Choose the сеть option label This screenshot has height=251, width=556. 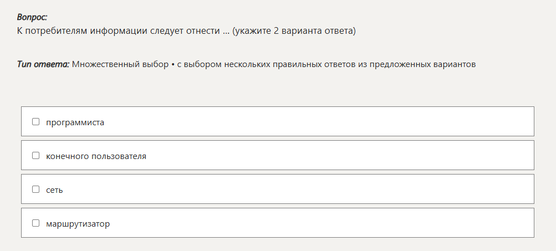click(55, 190)
